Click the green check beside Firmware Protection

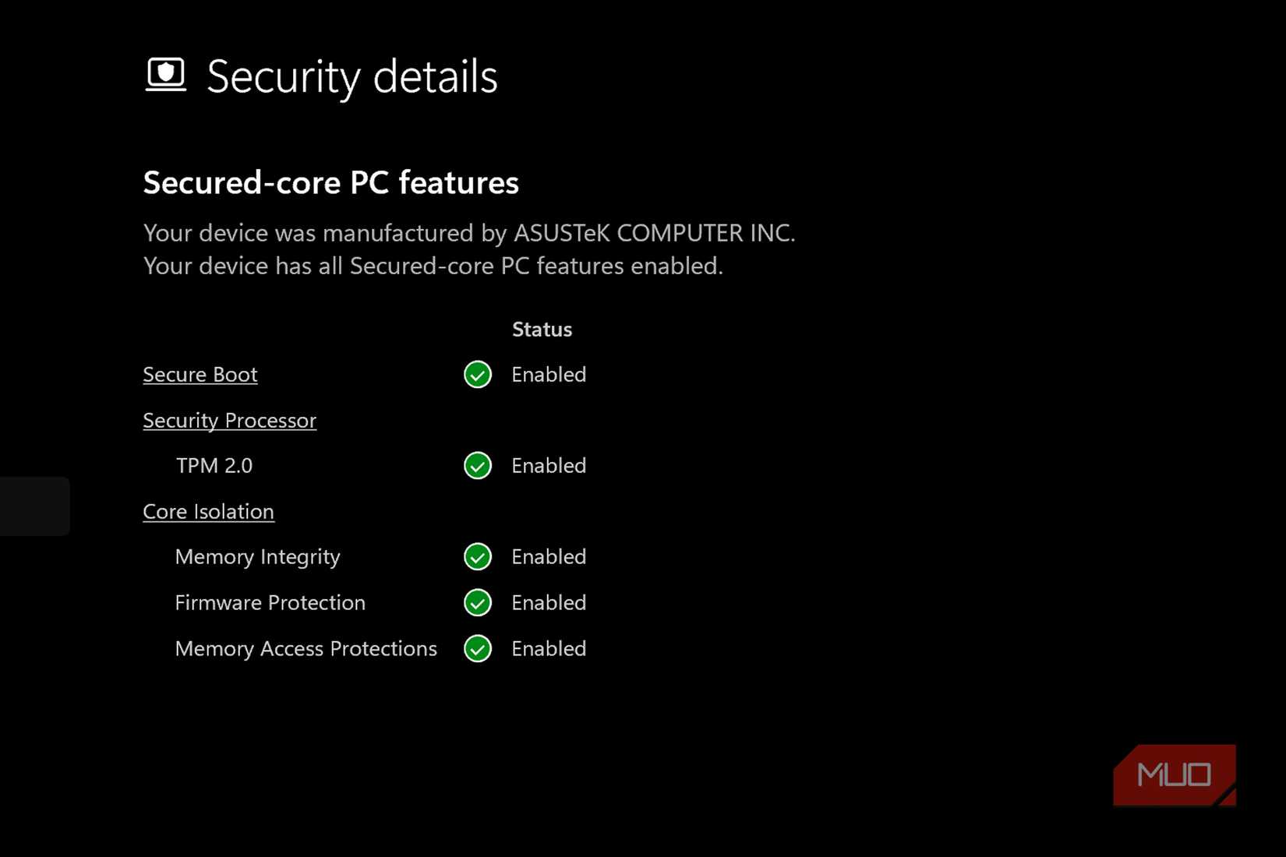[478, 602]
